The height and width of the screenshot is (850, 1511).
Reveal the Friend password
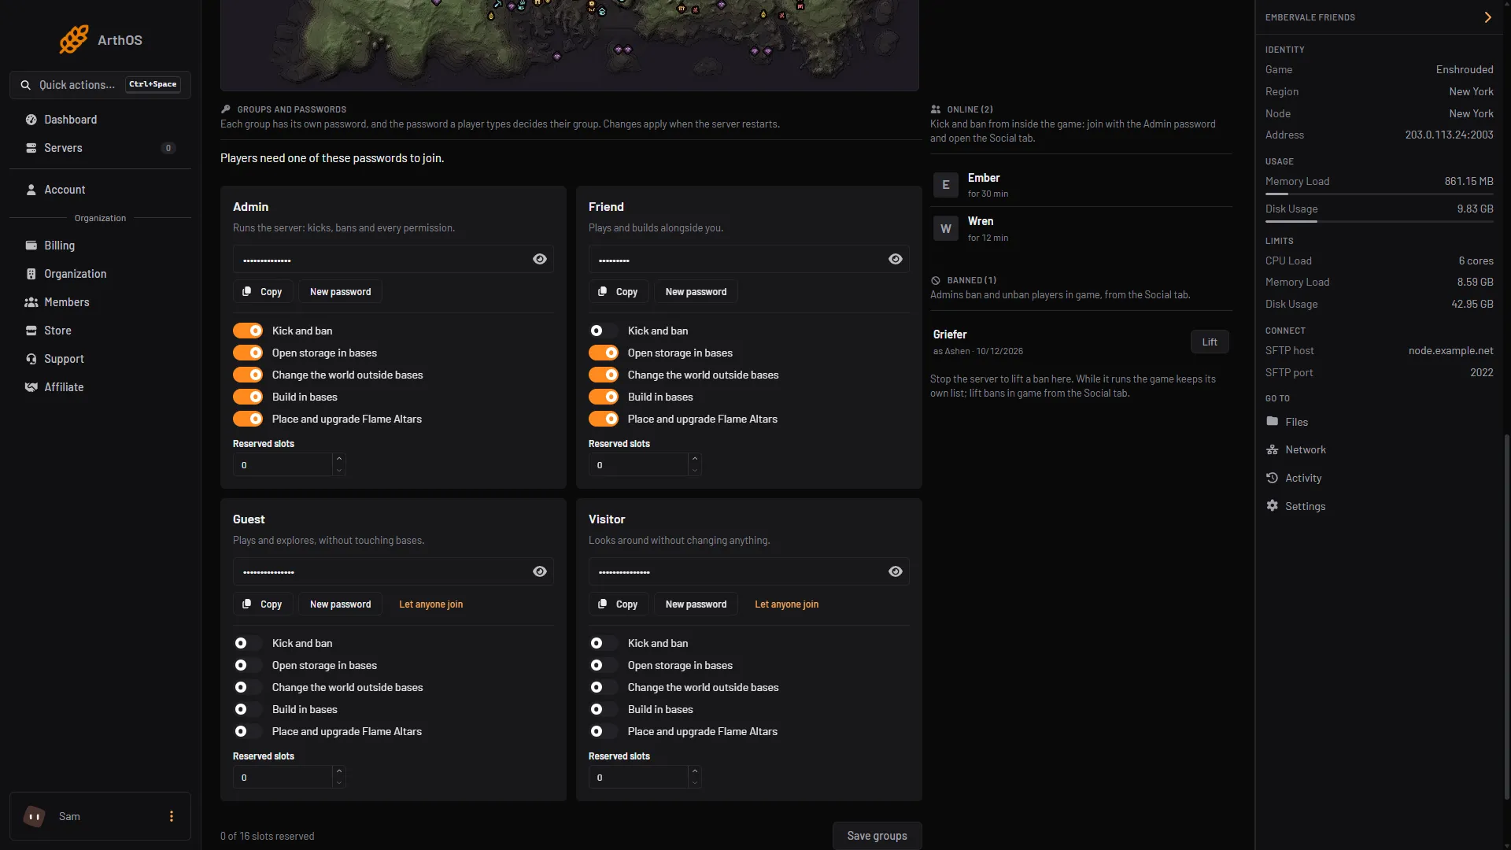[x=896, y=259]
